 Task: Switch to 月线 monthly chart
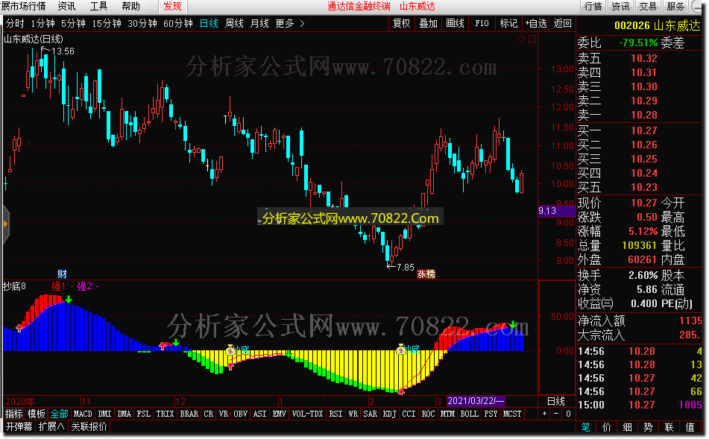(259, 24)
